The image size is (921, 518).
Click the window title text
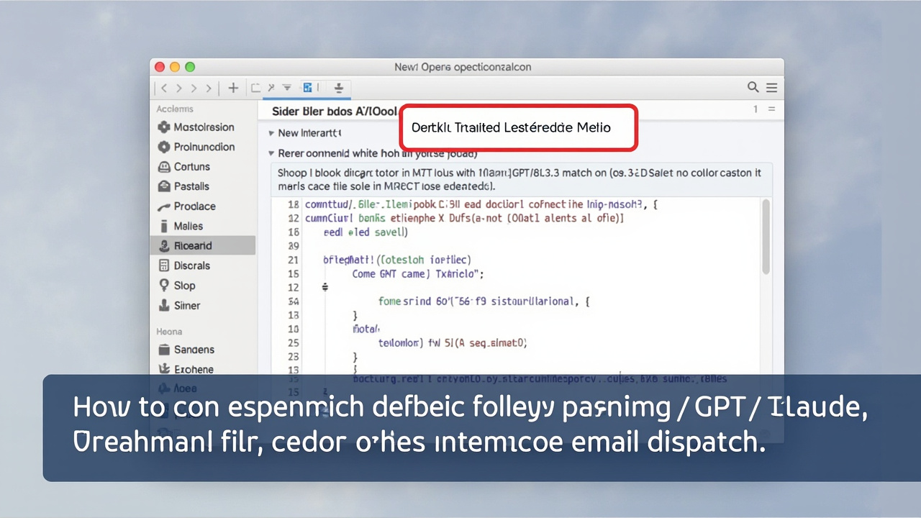pyautogui.click(x=463, y=67)
